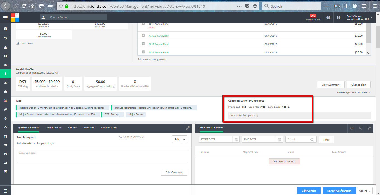380x195 pixels.
Task: Open the apps grid icon at sidebar bottom
Action: (5, 191)
